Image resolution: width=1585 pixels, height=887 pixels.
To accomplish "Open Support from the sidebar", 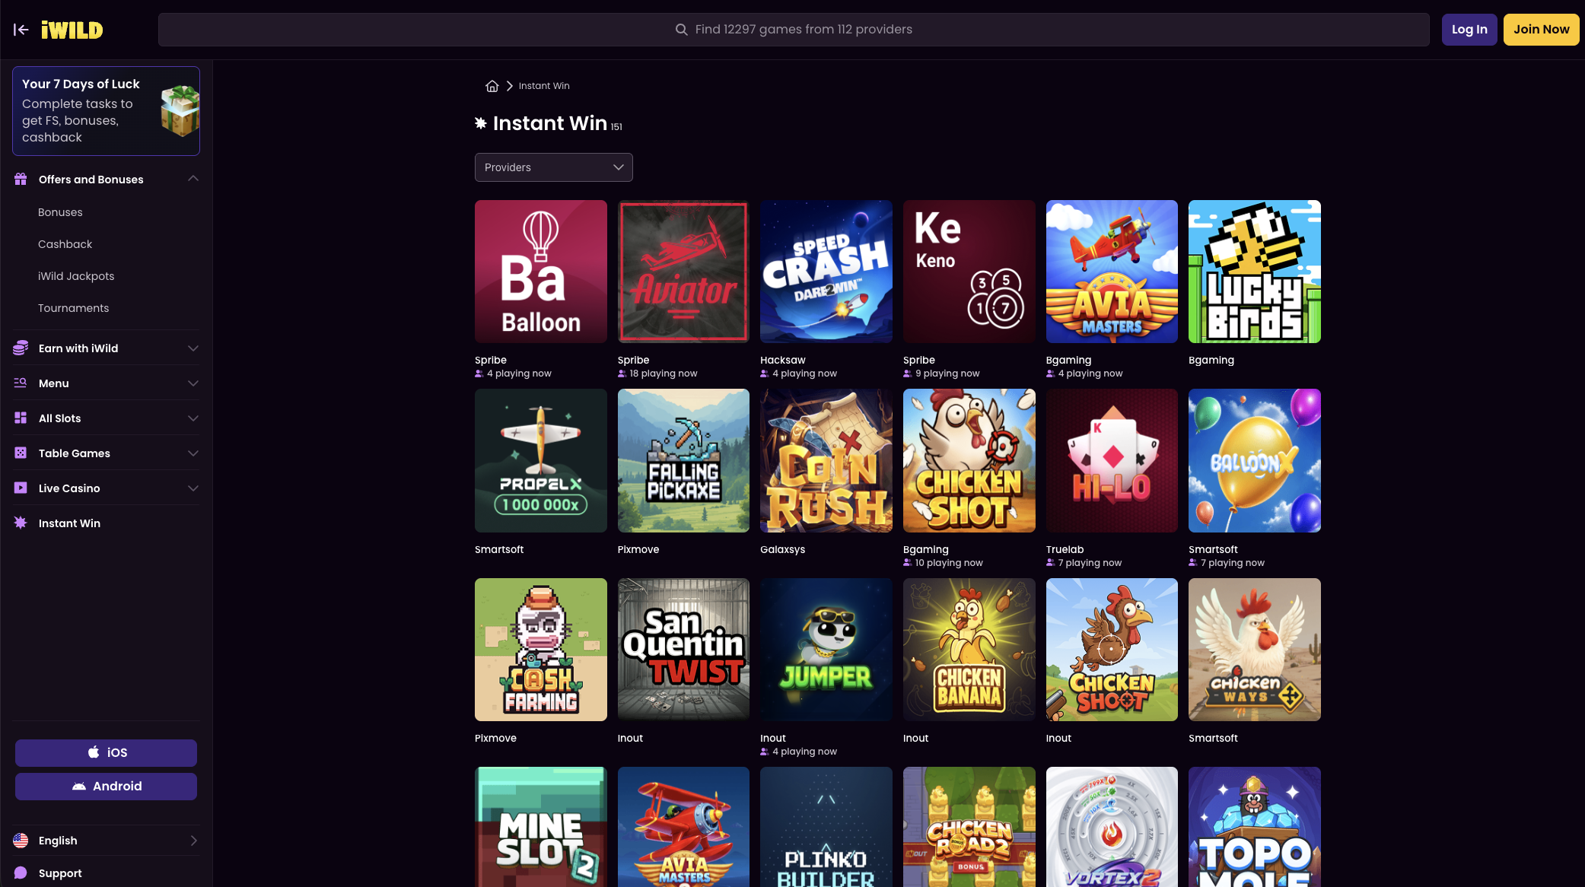I will [x=60, y=873].
